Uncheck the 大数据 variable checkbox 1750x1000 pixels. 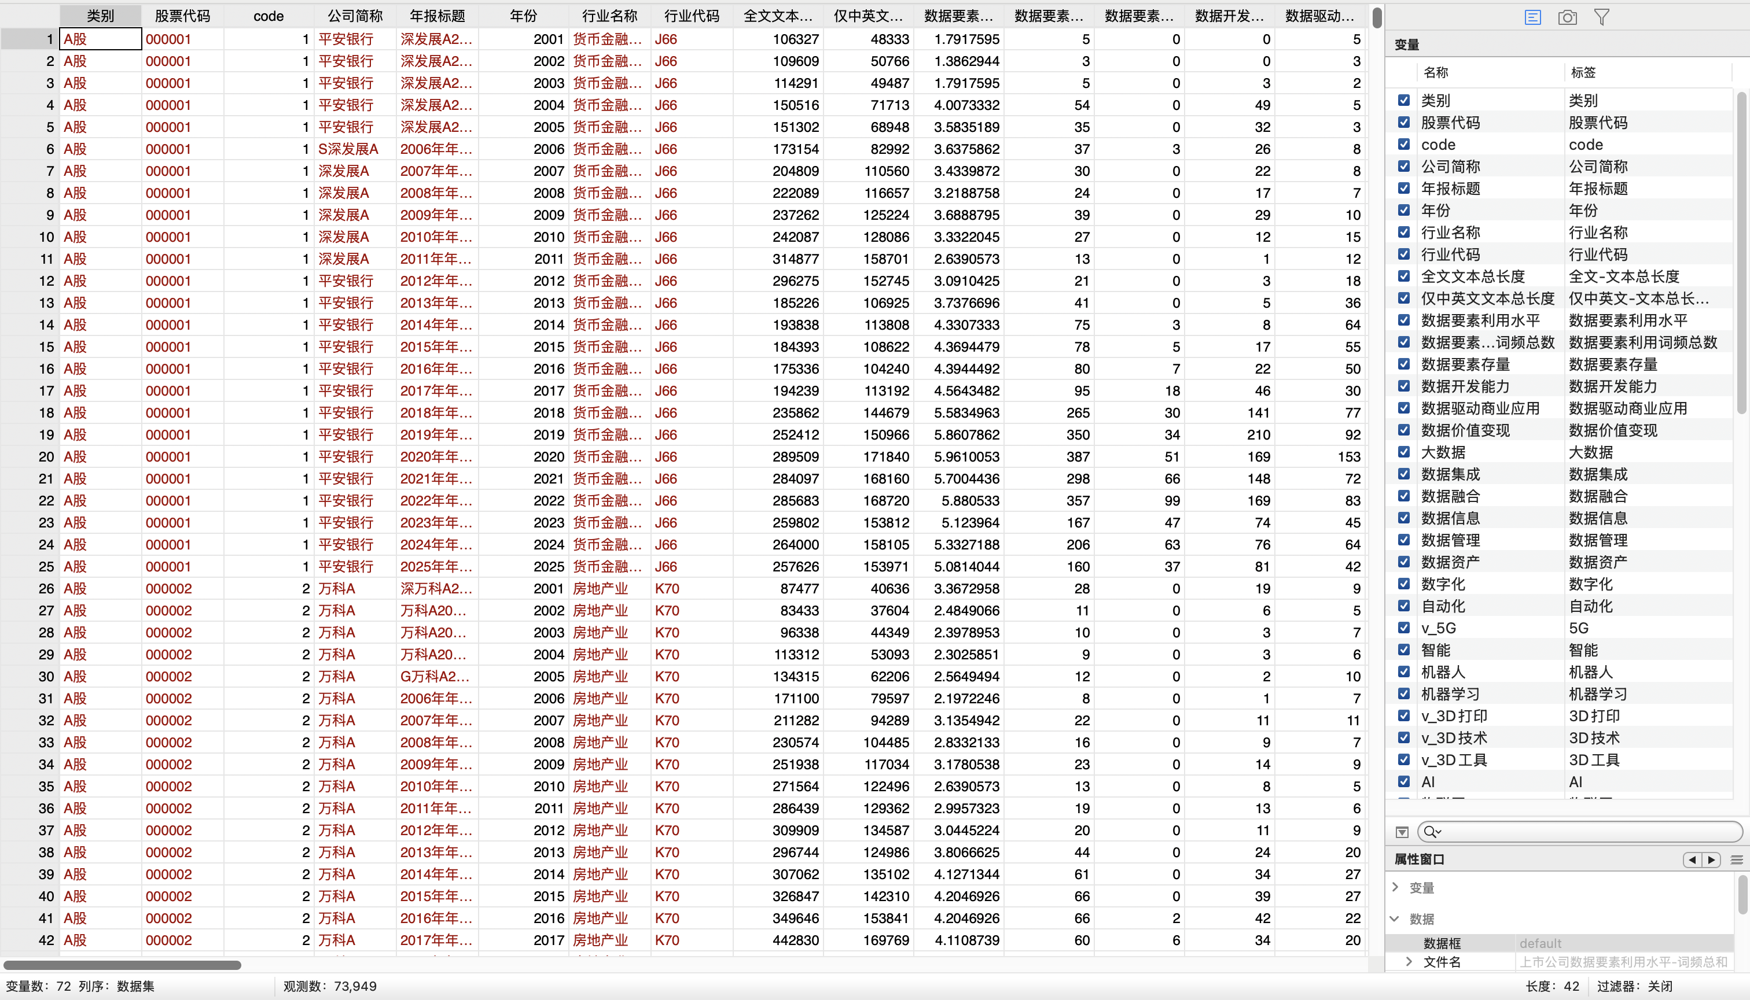tap(1404, 452)
